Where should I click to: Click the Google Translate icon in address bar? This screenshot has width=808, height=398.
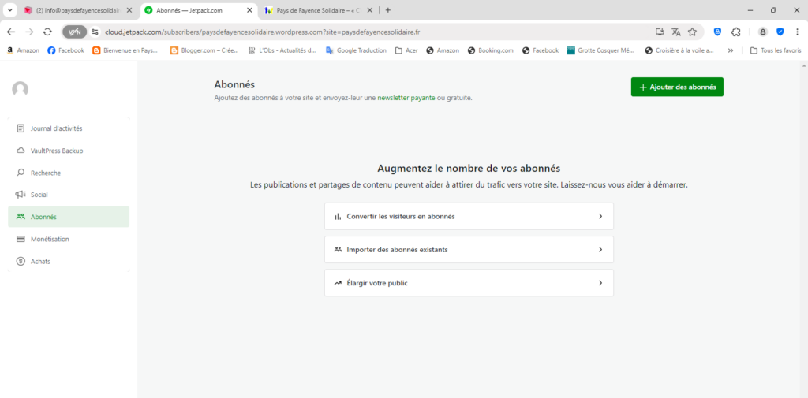tap(676, 32)
